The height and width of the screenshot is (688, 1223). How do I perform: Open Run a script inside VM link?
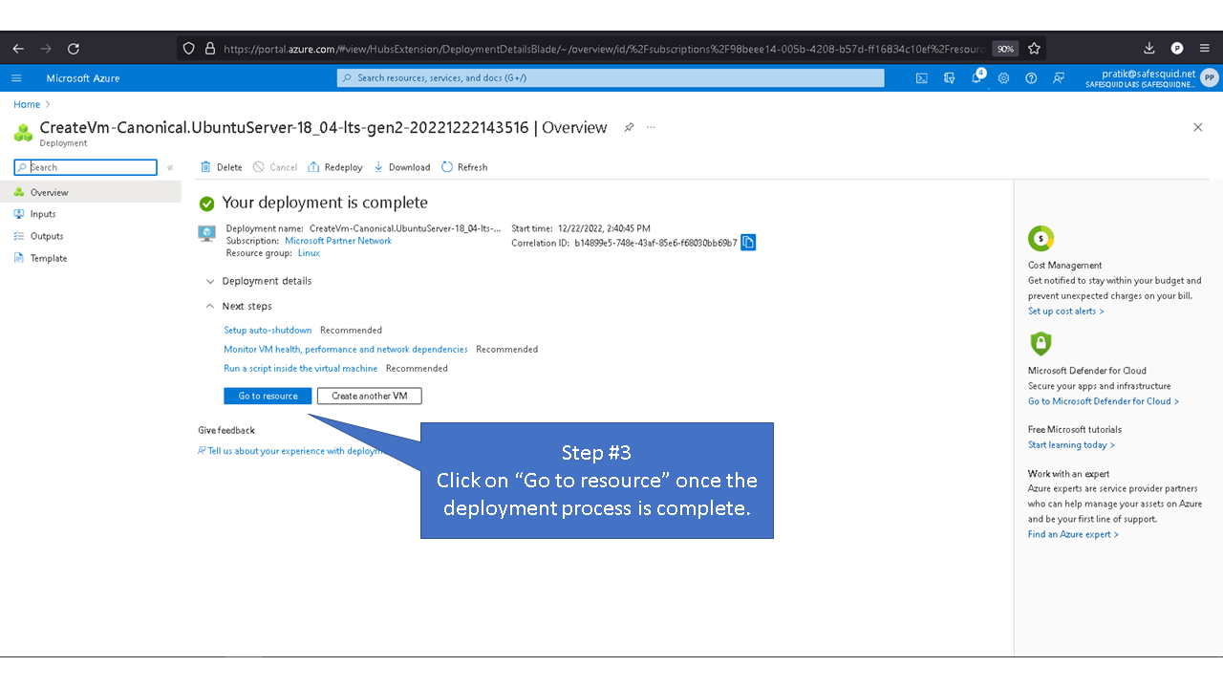coord(301,368)
